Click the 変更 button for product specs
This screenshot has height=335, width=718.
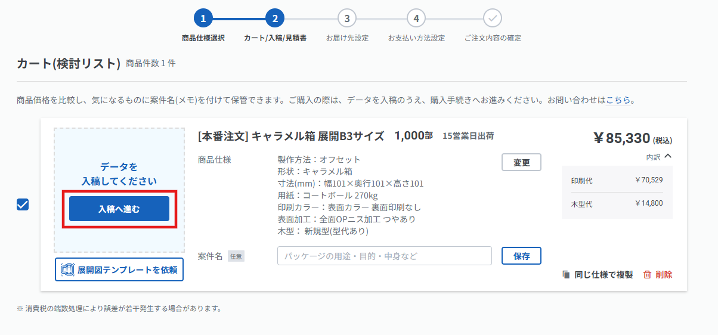click(x=521, y=162)
